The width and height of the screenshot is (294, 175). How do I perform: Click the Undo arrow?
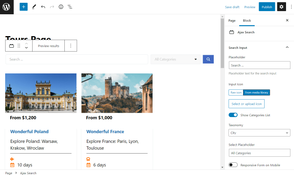point(43,7)
